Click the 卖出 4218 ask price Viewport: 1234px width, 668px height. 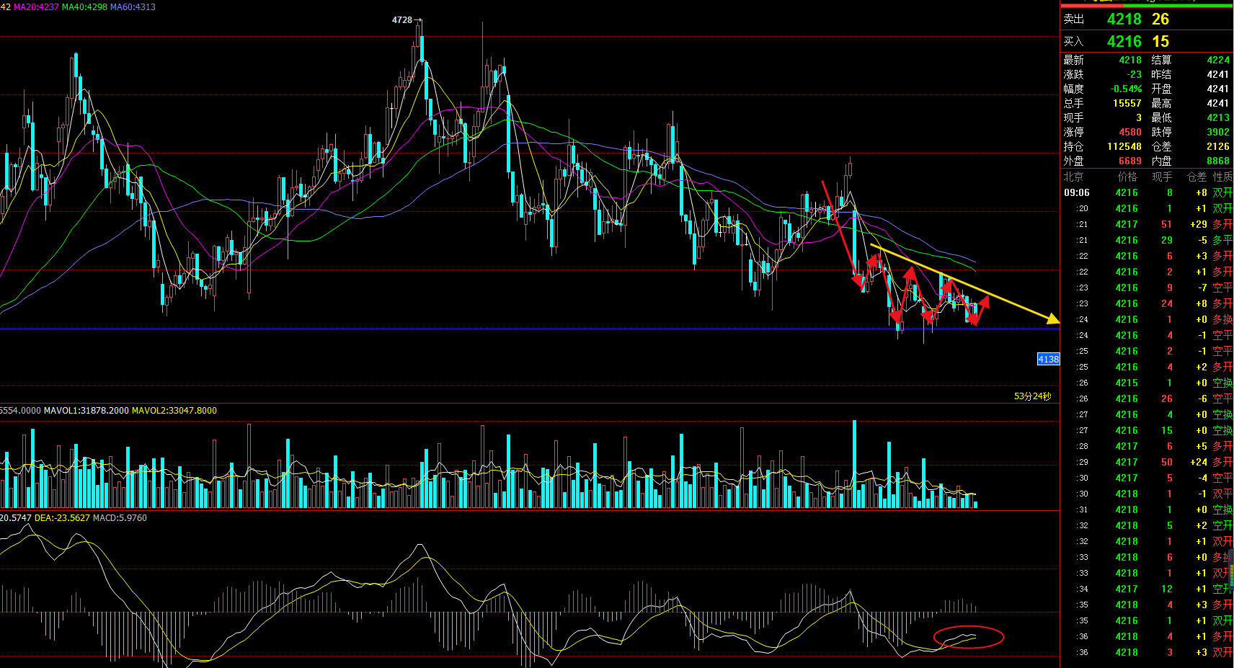click(1124, 19)
